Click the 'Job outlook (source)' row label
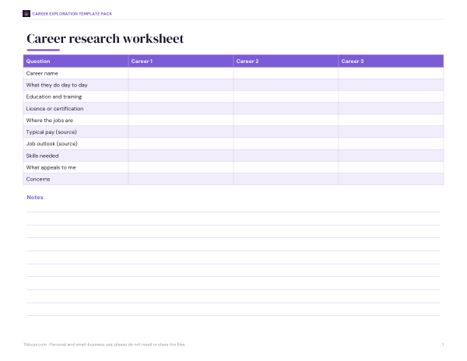Image resolution: width=467 pixels, height=361 pixels. [x=52, y=143]
